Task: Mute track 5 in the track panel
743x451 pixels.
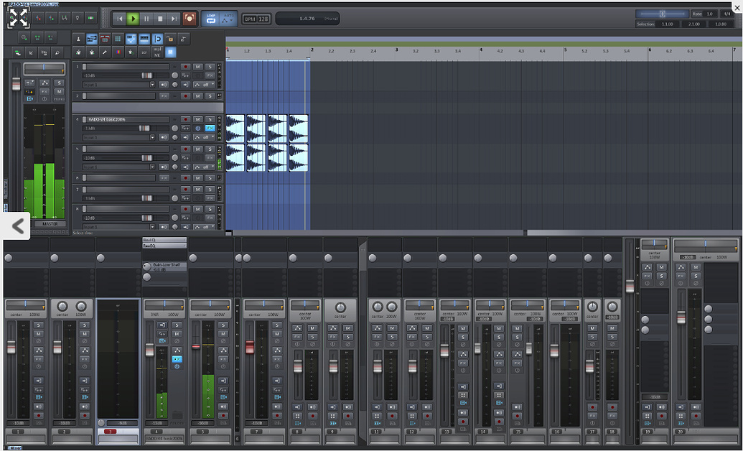Action: pos(198,149)
